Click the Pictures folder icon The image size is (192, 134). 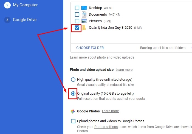(x=84, y=21)
